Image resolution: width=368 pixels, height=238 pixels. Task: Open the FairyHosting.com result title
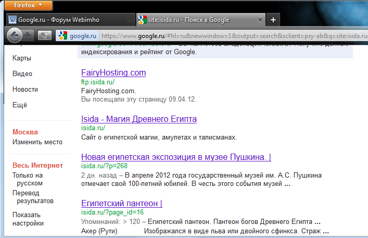[x=113, y=72]
